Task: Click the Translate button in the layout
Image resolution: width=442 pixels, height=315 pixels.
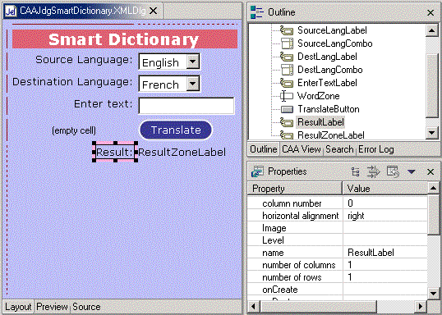Action: coord(176,130)
